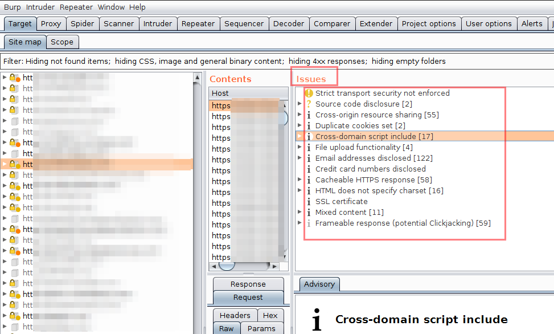
Task: Open the Sequencer tab
Action: pyautogui.click(x=244, y=24)
